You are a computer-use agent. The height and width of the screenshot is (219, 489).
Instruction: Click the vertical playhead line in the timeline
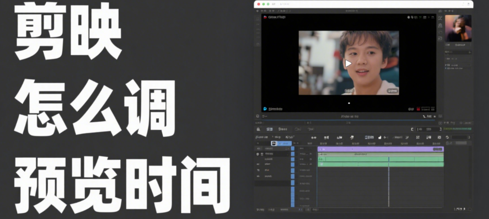click(x=388, y=181)
